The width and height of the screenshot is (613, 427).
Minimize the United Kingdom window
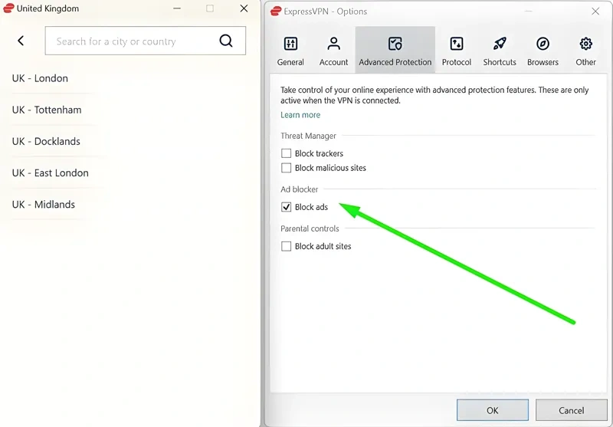click(x=177, y=8)
